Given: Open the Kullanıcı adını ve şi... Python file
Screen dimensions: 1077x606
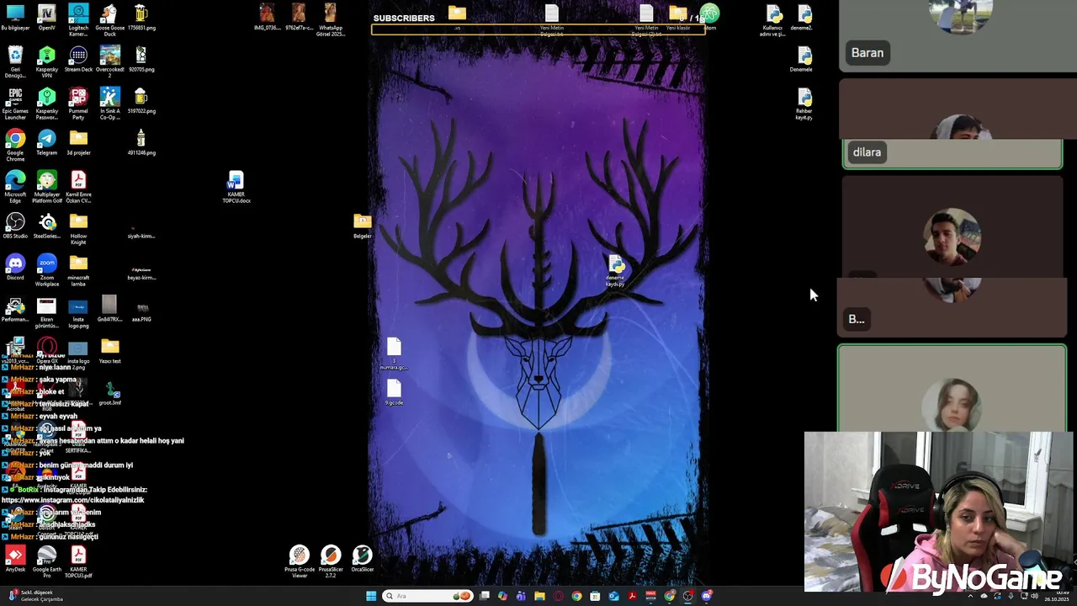Looking at the screenshot, I should point(773,20).
